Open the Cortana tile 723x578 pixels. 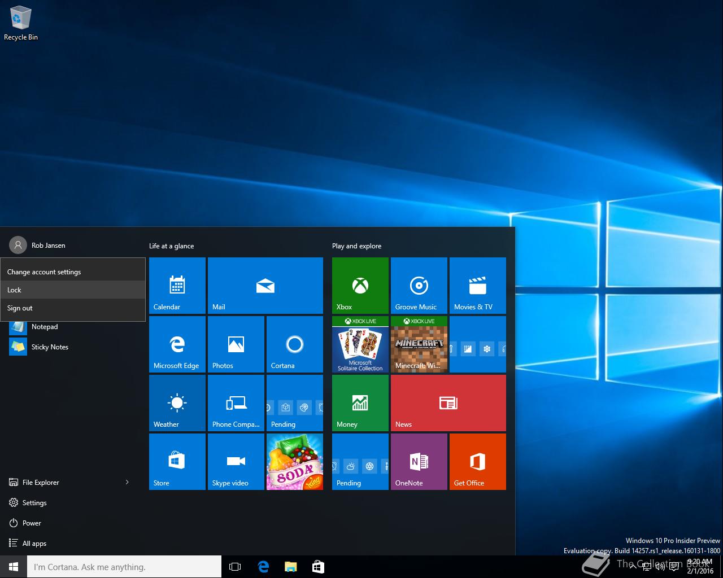click(x=295, y=344)
